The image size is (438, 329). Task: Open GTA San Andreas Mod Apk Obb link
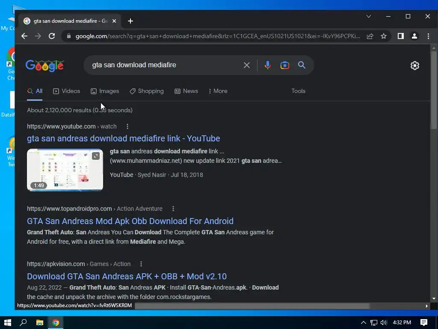(130, 221)
